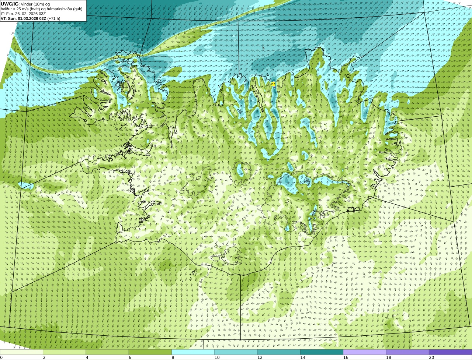
Task: Click the 2–4 m/s light green swatch
Action: coord(64,352)
